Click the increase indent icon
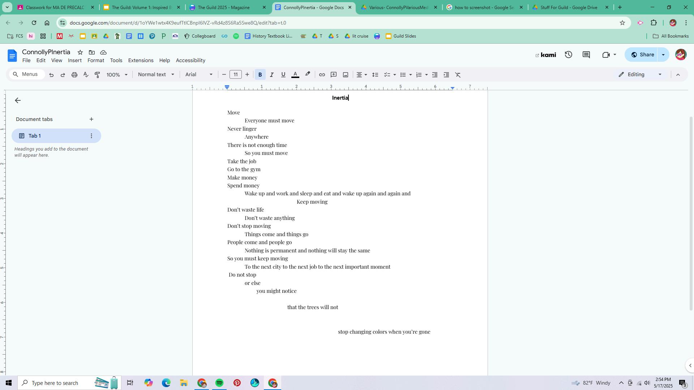Screen dimensions: 694x390 pyautogui.click(x=446, y=75)
